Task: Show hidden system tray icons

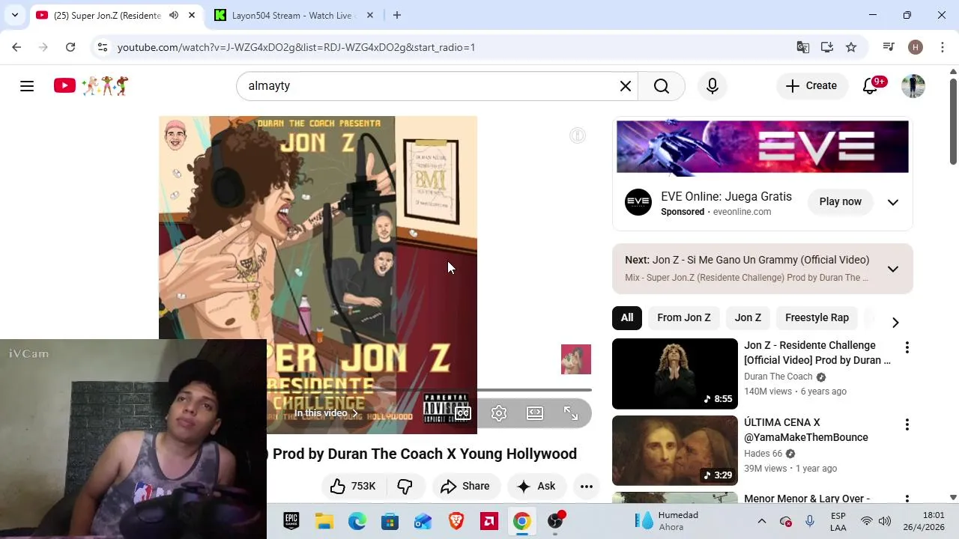Action: coord(762,521)
